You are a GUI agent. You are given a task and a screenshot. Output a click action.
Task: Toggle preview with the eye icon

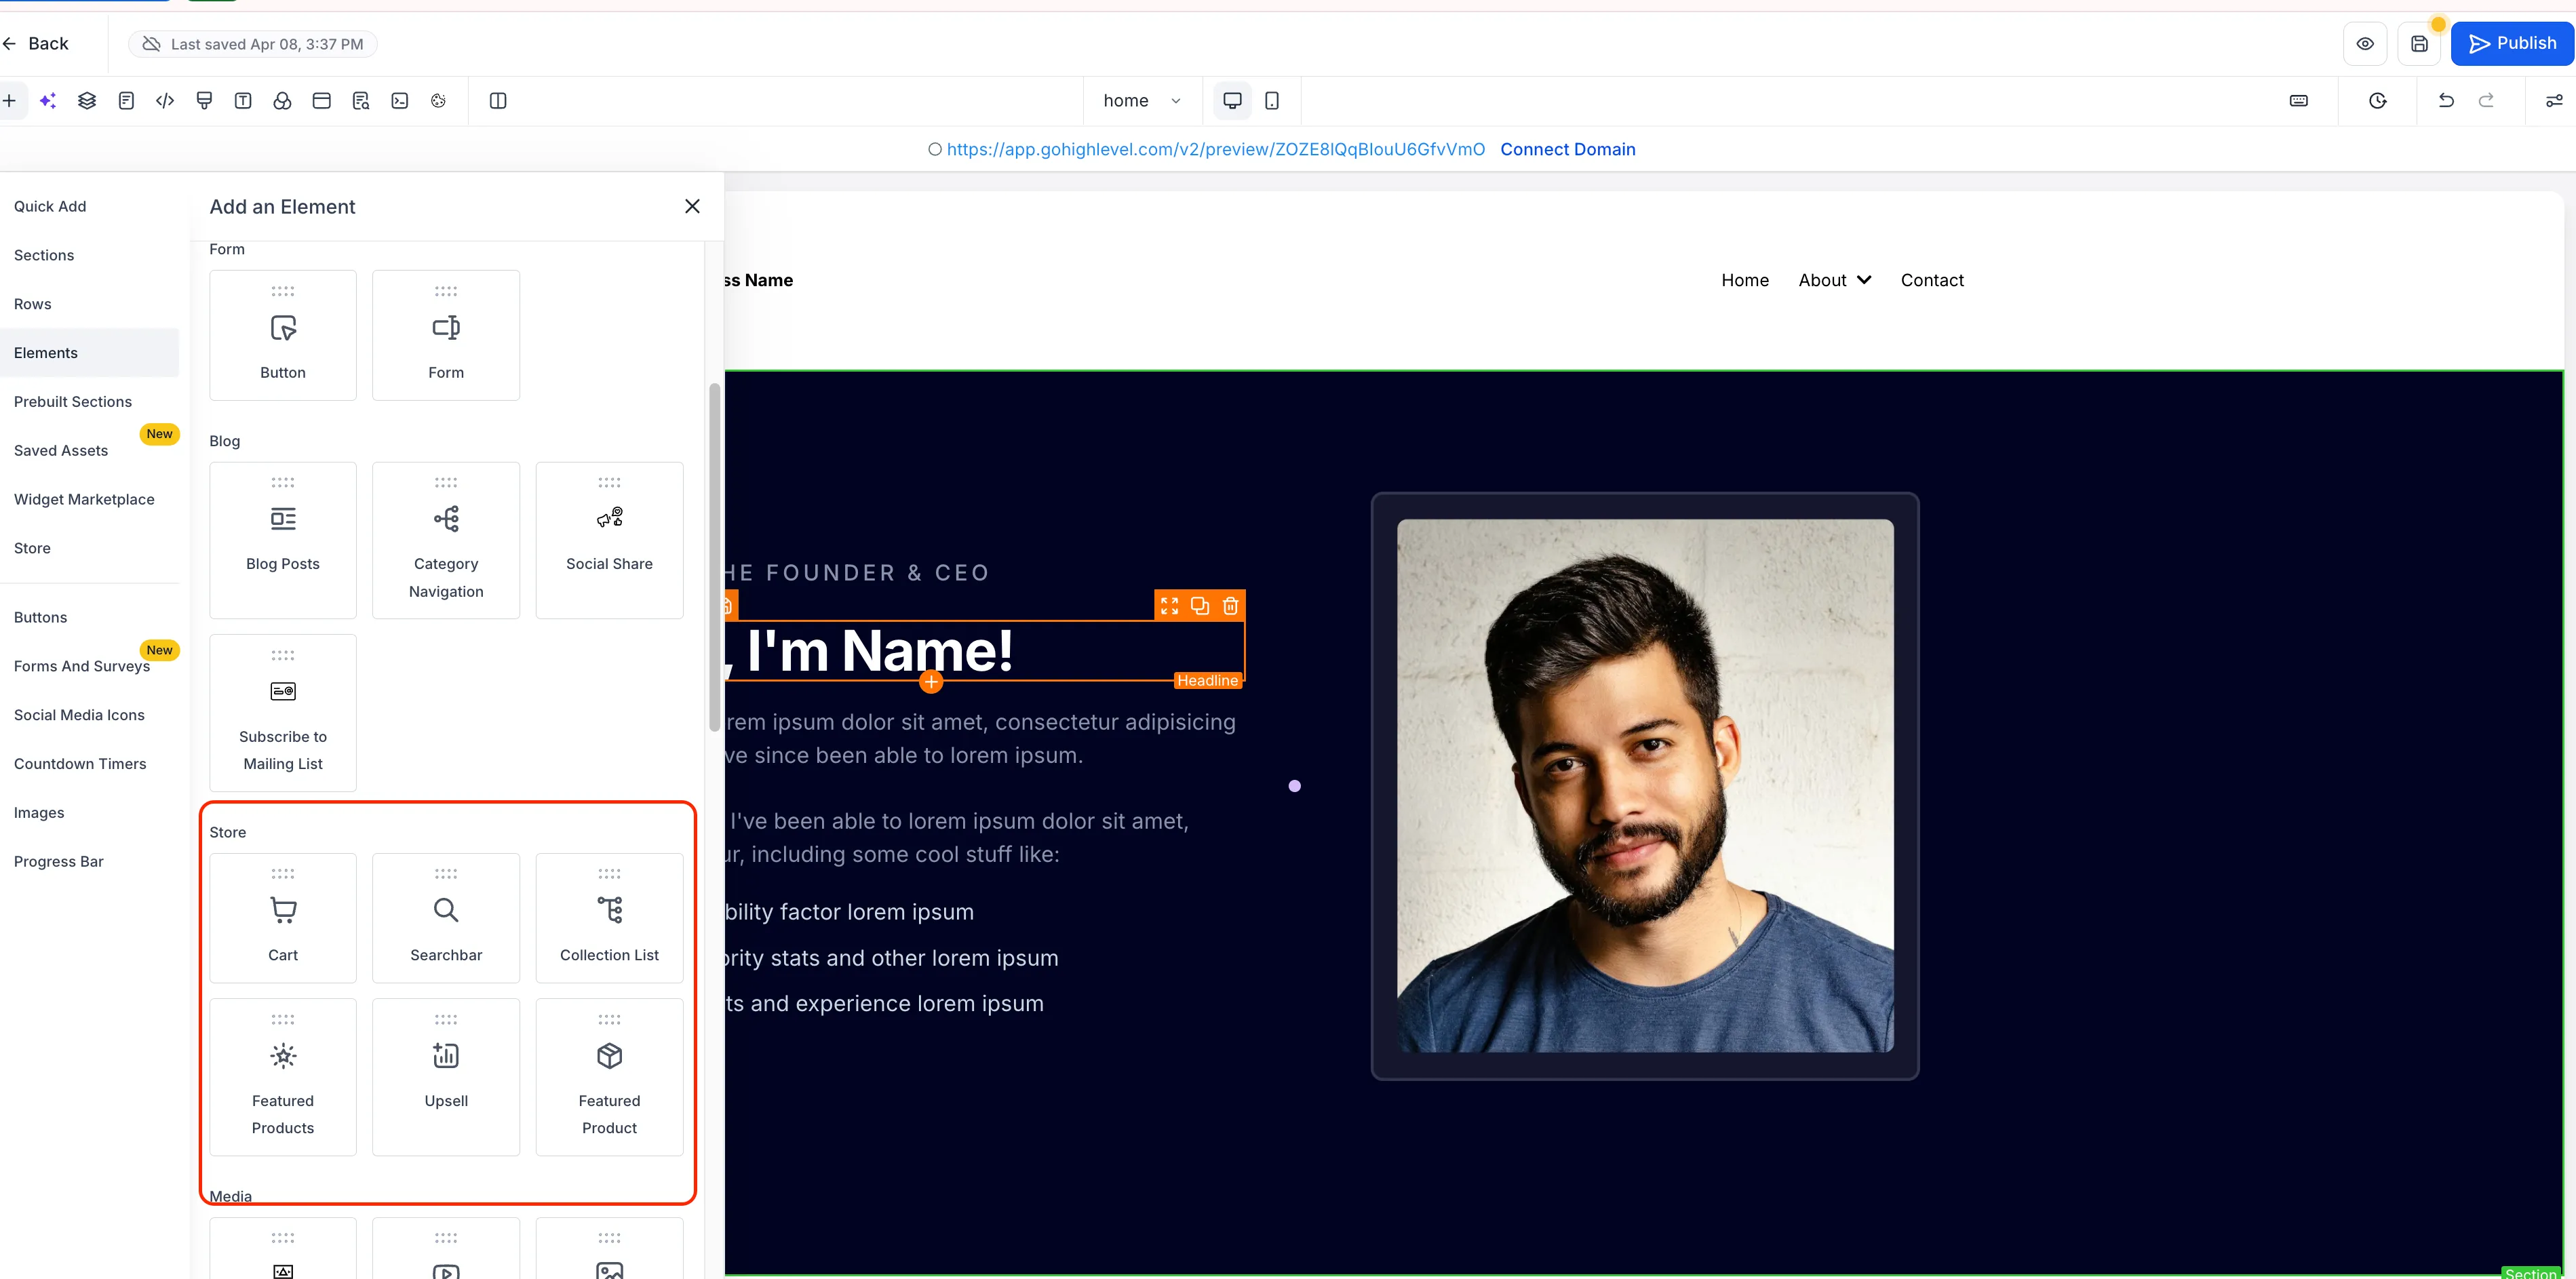click(x=2365, y=43)
